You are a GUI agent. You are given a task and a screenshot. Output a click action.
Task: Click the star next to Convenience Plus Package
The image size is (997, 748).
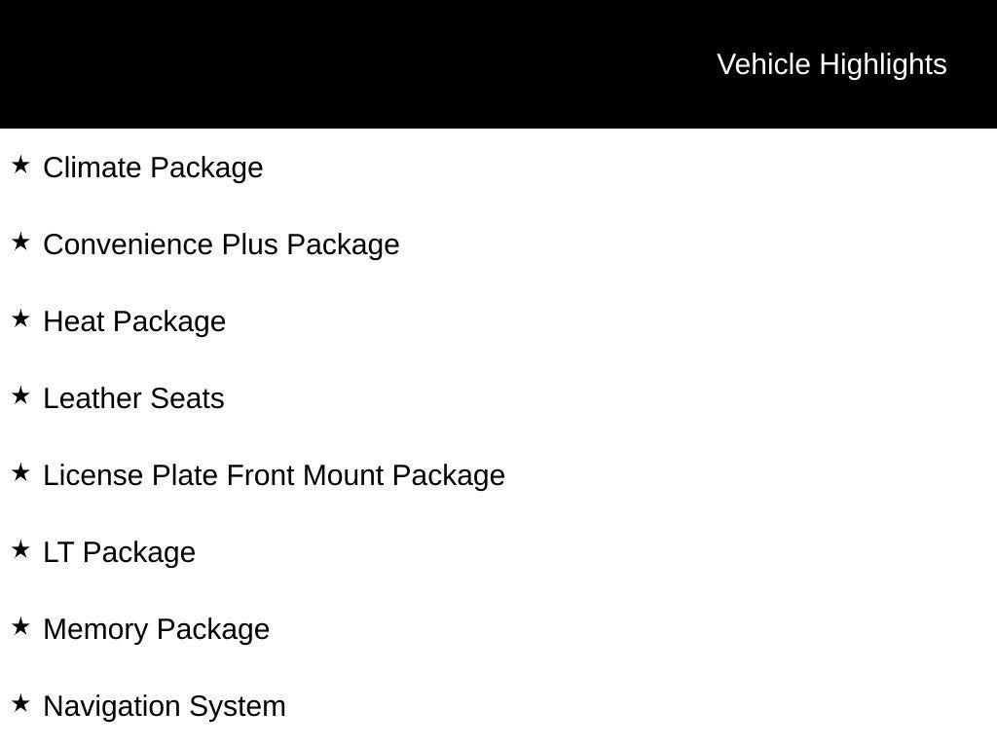[x=20, y=242]
